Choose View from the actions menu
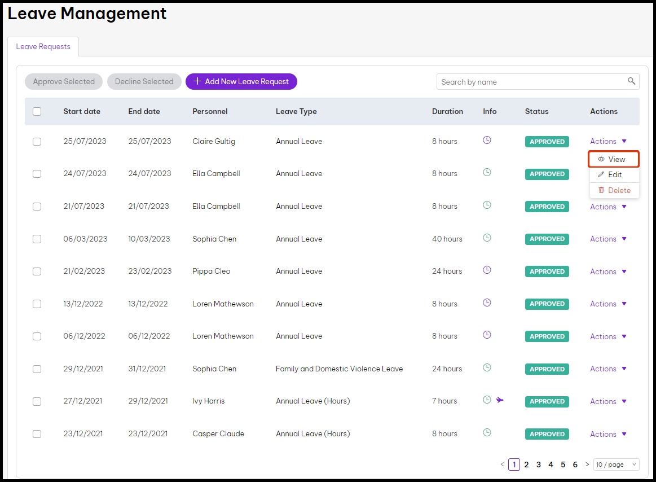Viewport: 656px width, 482px height. coord(614,159)
